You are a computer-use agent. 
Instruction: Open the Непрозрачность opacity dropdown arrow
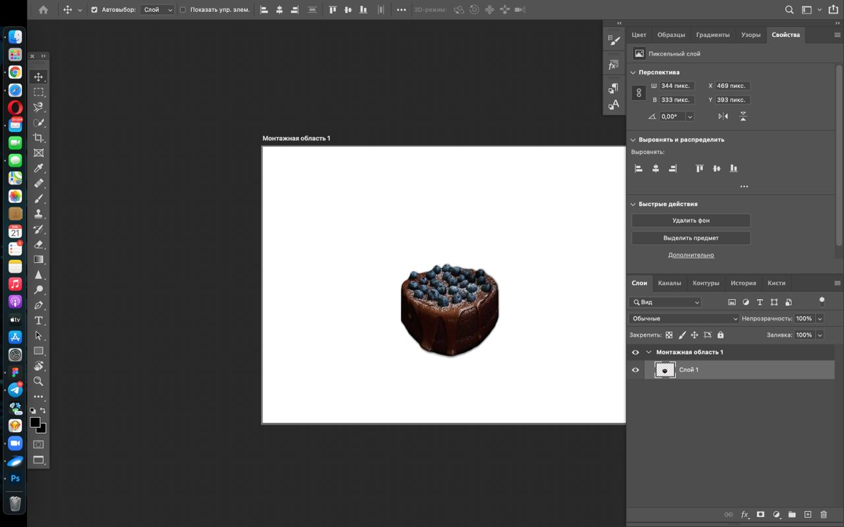pos(820,318)
